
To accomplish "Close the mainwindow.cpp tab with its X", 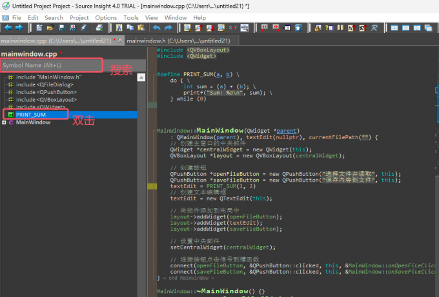I will coord(120,41).
